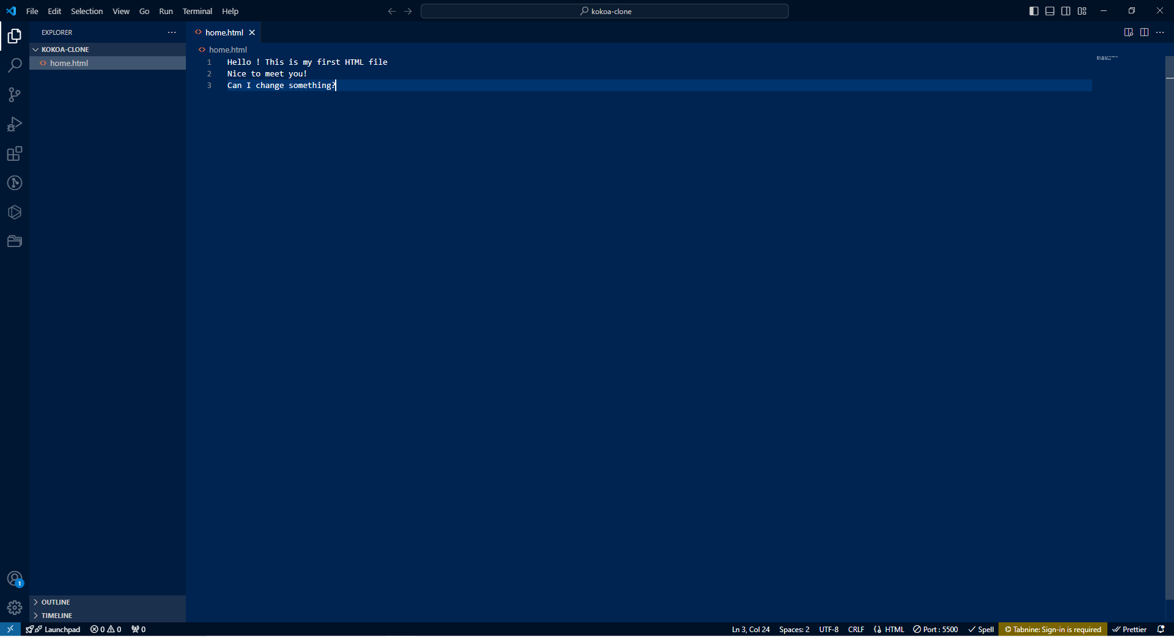Open the Customize Layout icon
This screenshot has height=637, width=1174.
click(x=1082, y=11)
